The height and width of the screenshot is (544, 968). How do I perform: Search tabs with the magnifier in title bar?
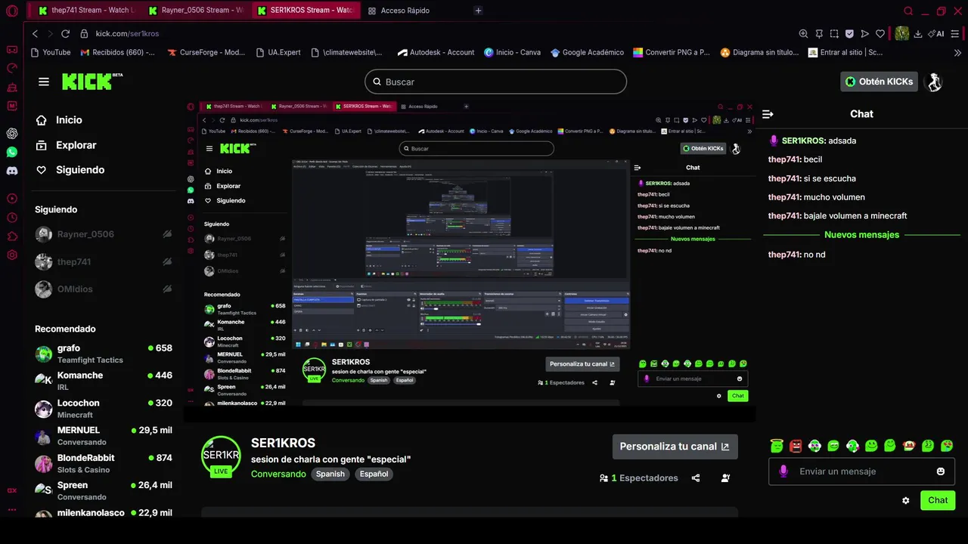[x=908, y=11]
